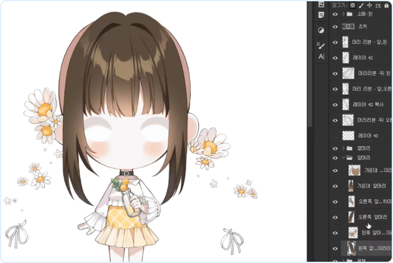The width and height of the screenshot is (393, 263).
Task: Select the 머리리본 -뒤 오른 layer name
Action: coord(375,120)
